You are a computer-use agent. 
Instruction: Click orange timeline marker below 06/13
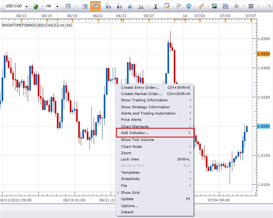coord(21,21)
